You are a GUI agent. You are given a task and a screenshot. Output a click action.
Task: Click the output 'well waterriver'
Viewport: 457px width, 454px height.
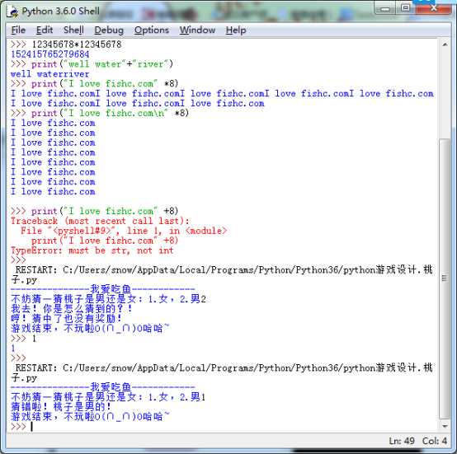click(x=49, y=73)
